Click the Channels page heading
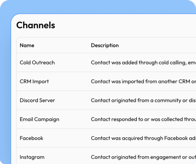 [36, 25]
